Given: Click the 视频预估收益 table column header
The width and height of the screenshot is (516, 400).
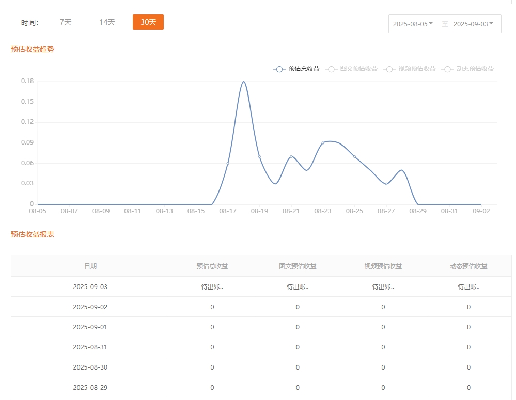Looking at the screenshot, I should pos(383,266).
